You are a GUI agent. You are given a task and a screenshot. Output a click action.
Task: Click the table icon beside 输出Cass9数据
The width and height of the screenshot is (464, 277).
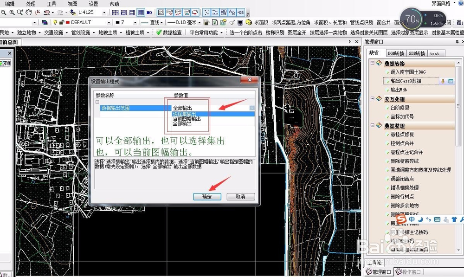pyautogui.click(x=451, y=81)
